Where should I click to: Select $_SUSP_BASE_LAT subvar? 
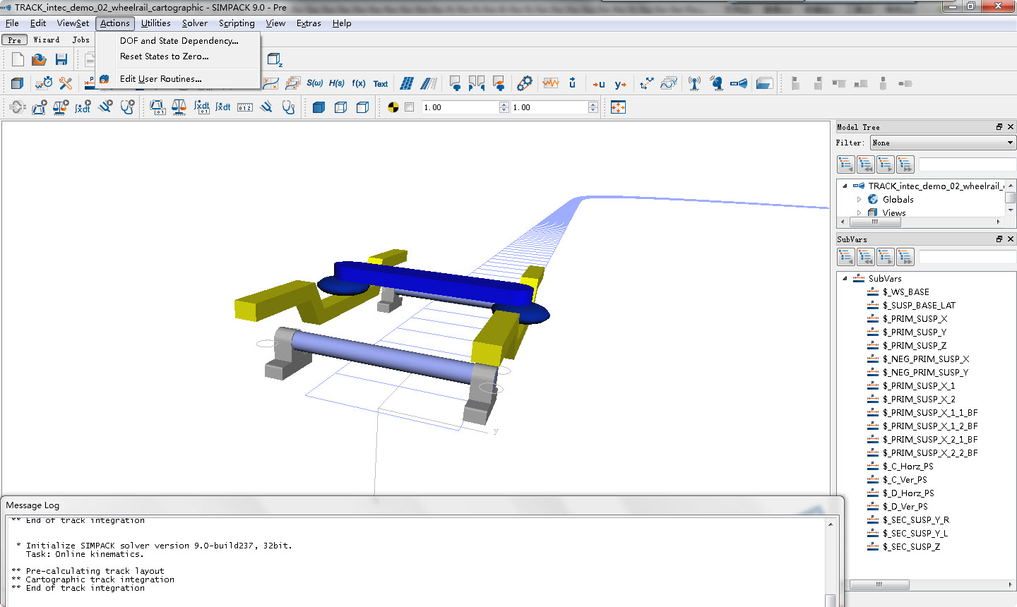pyautogui.click(x=919, y=306)
